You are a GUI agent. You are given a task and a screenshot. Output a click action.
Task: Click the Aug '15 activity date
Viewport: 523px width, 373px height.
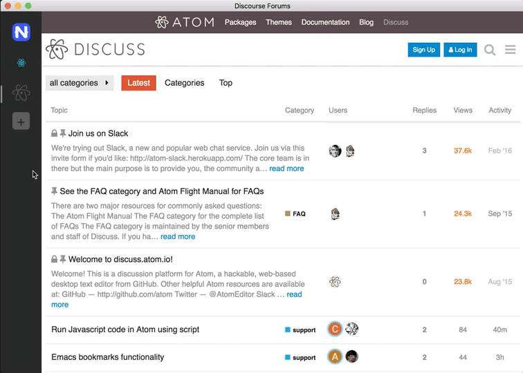pyautogui.click(x=499, y=282)
